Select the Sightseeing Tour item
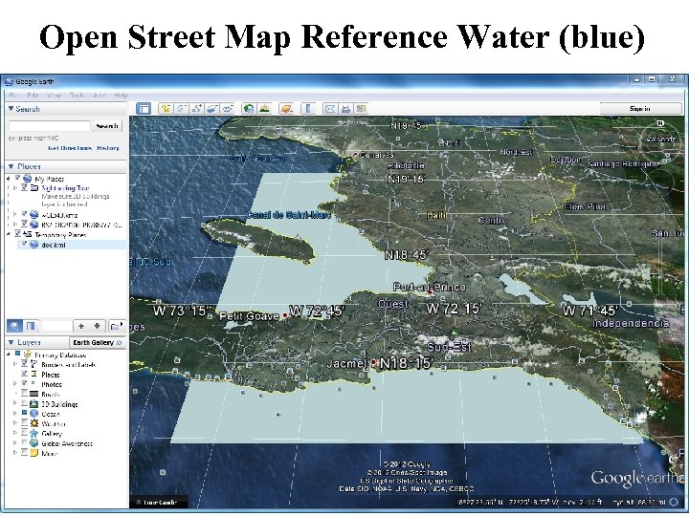Viewport: 689px width, 516px height. click(65, 188)
